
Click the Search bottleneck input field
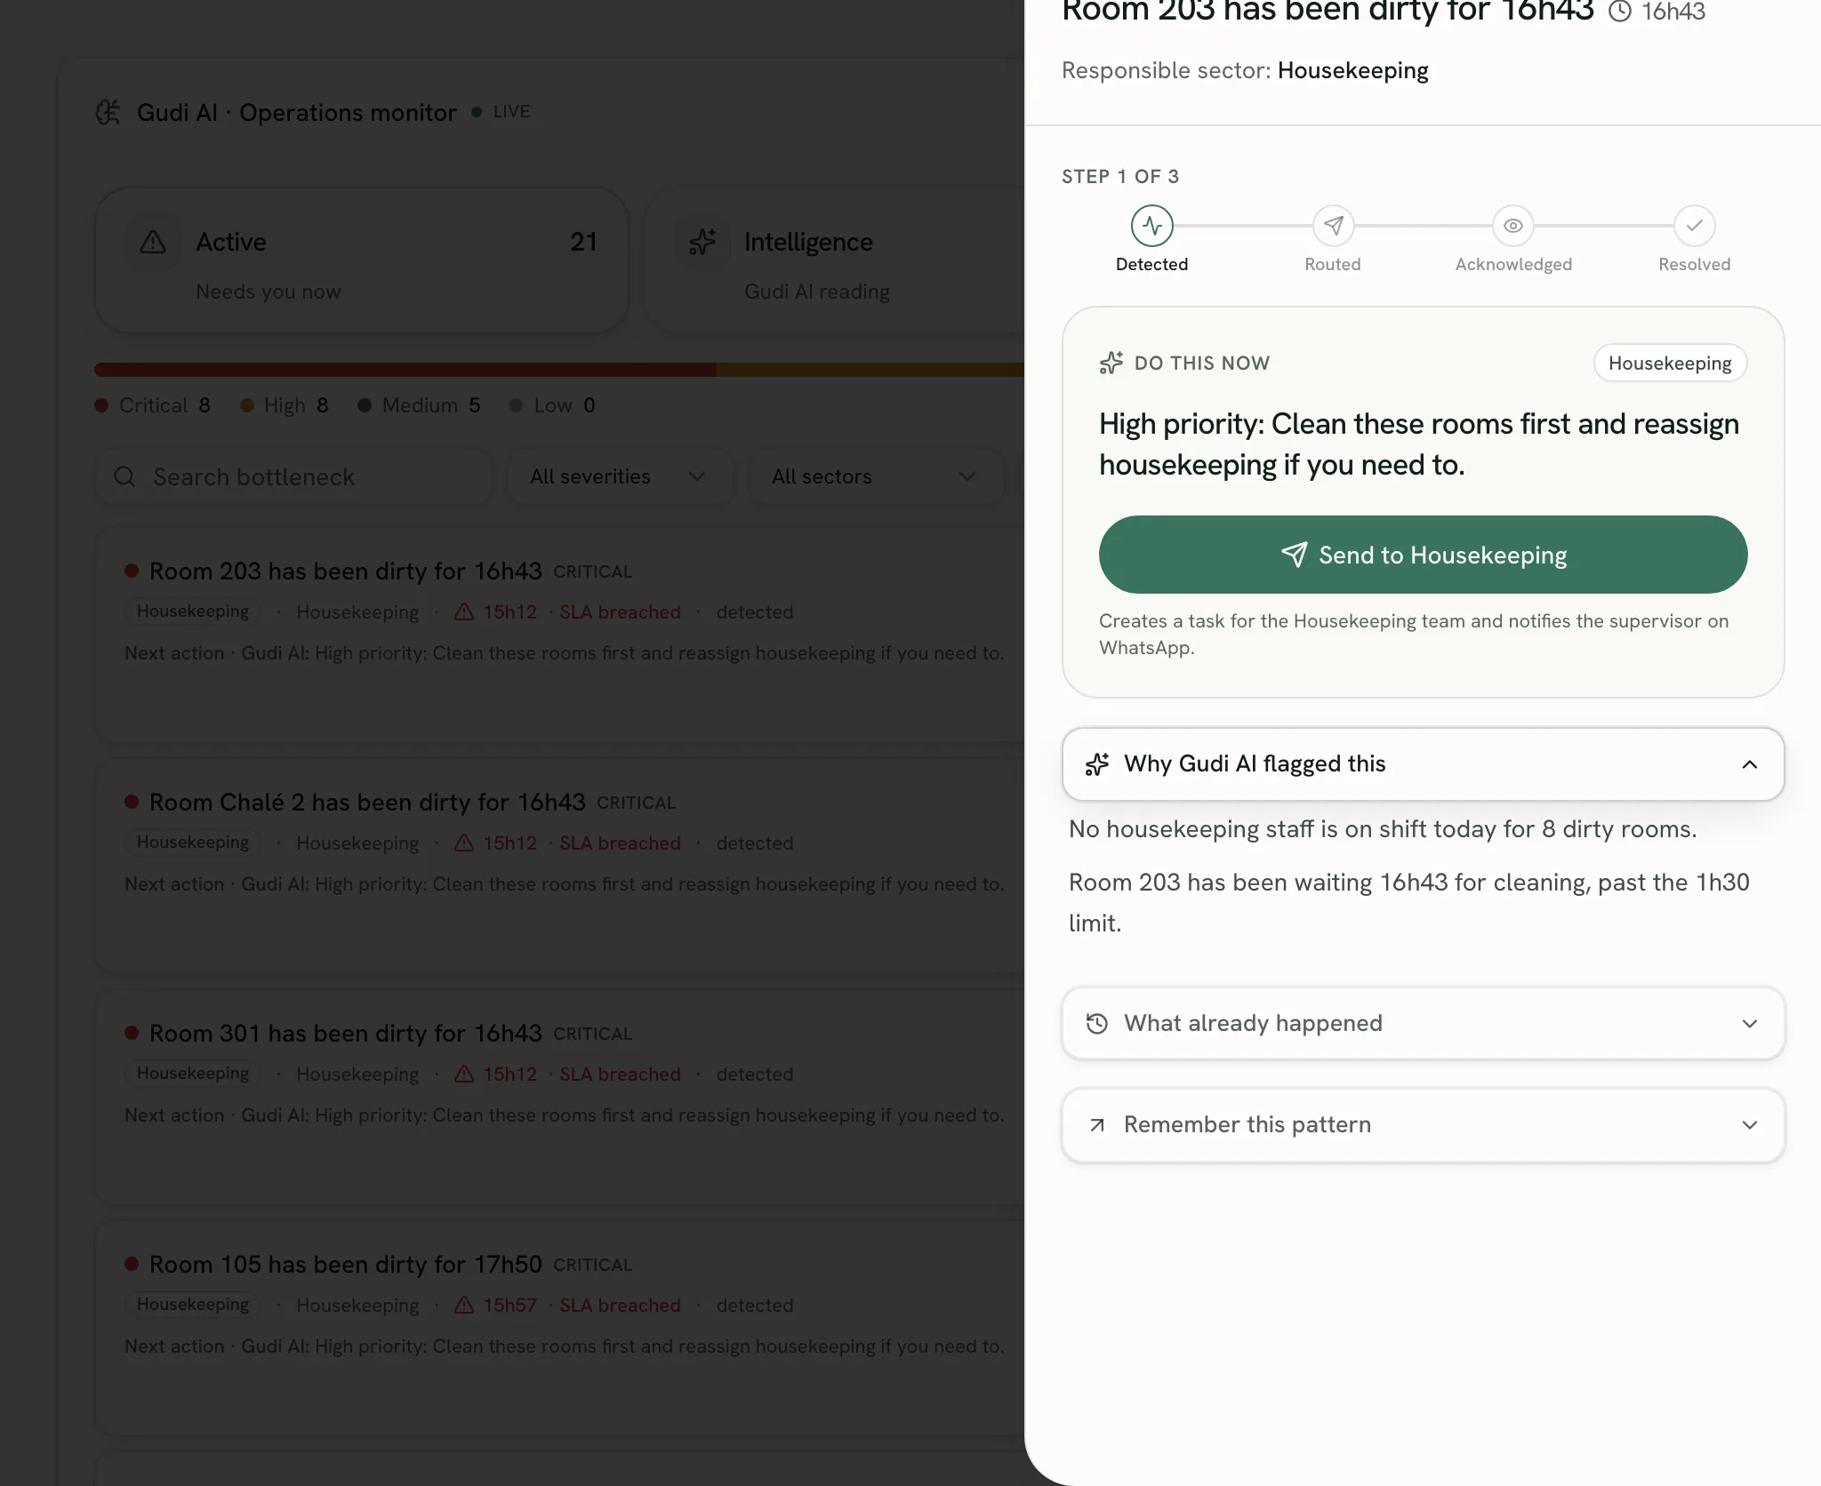(x=293, y=477)
